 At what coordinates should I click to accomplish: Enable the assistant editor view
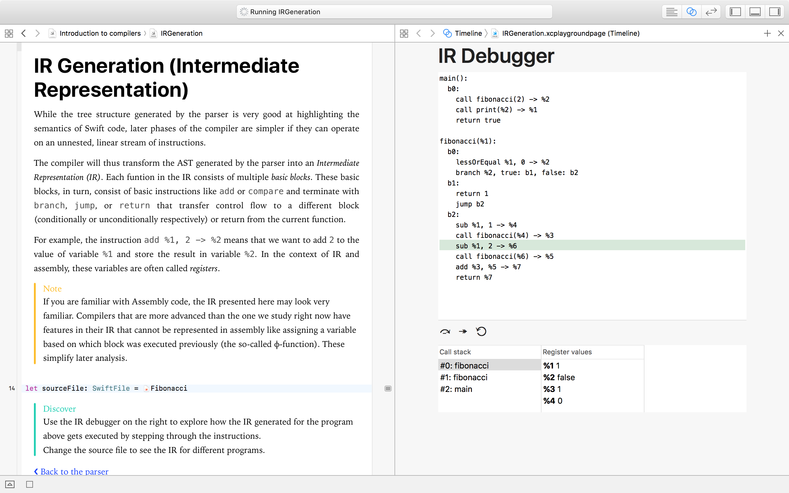691,12
